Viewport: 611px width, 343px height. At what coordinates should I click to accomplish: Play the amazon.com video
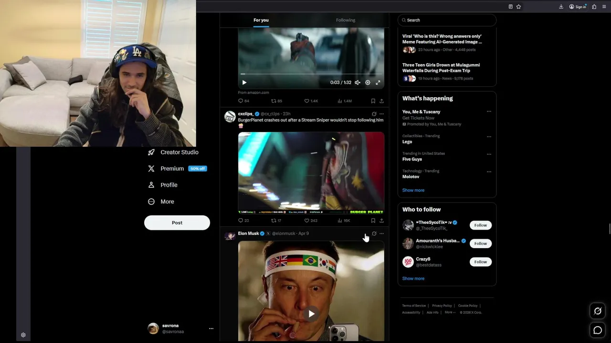244,82
